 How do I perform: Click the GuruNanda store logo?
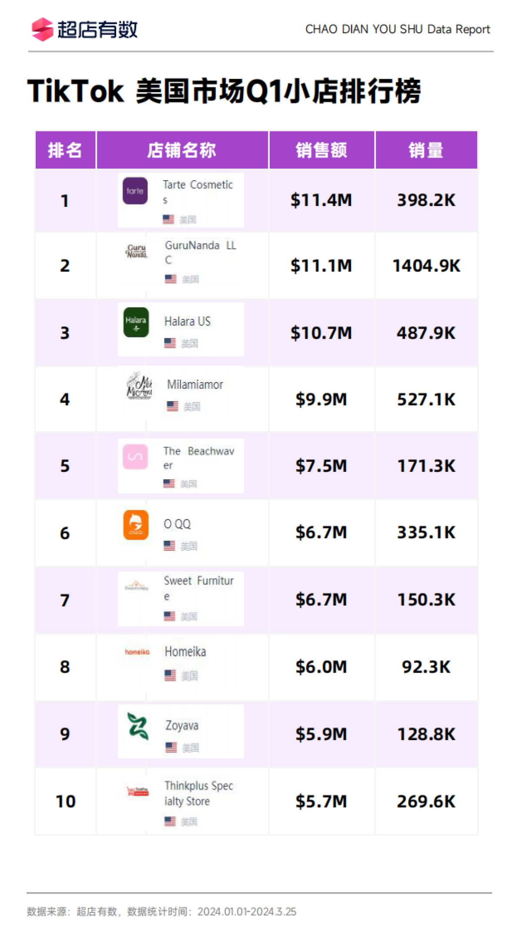137,251
